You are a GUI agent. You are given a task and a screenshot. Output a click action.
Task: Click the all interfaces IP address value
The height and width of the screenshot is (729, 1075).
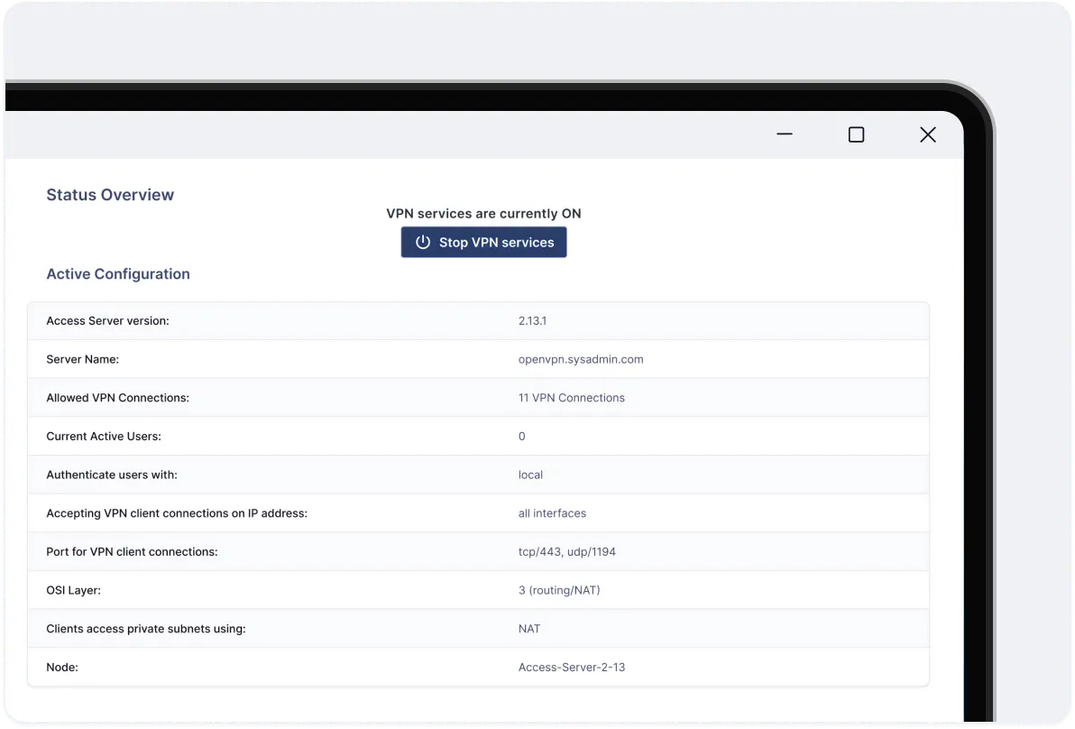click(x=552, y=512)
